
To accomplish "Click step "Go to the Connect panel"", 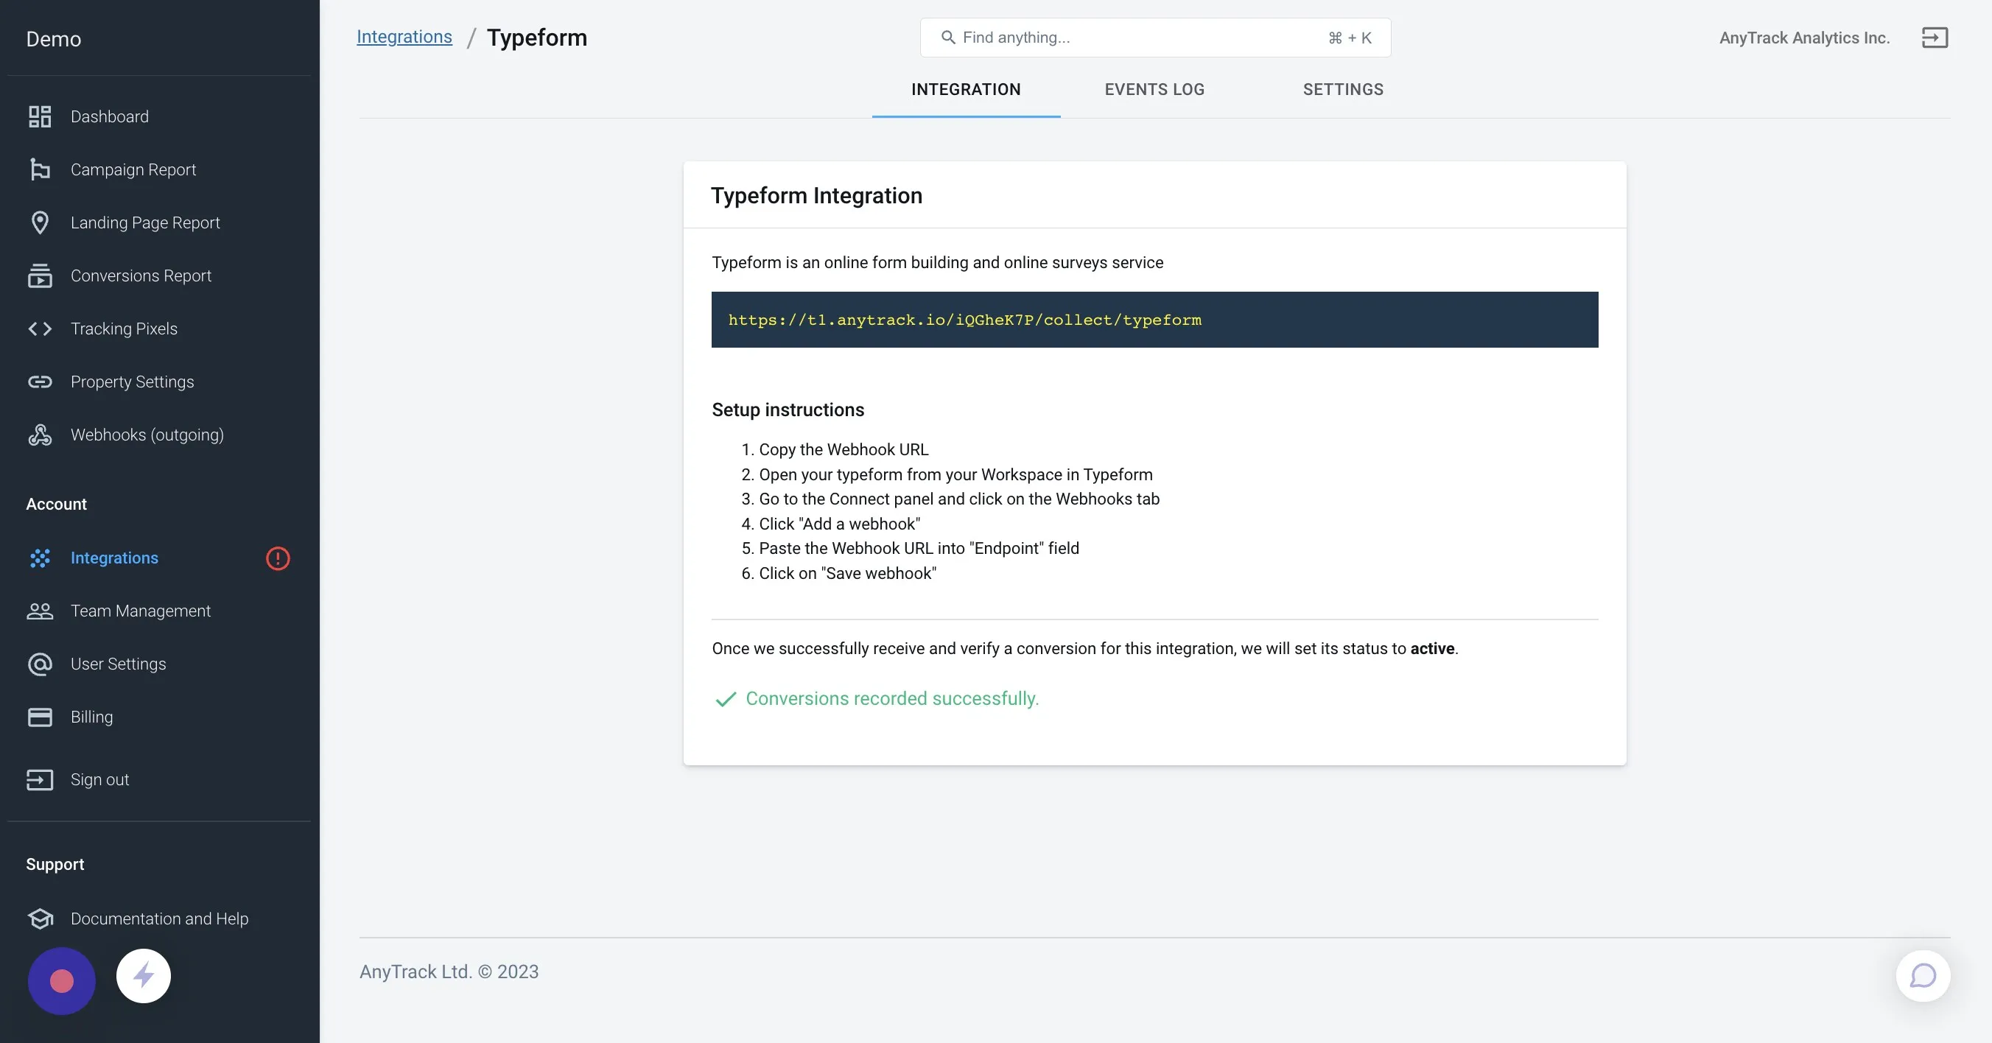I will (x=959, y=499).
